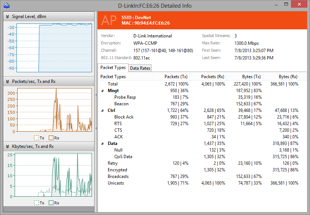Viewport: 310px width, 215px height.
Task: Sort by Packets (Rx) column header
Action: coord(208,77)
